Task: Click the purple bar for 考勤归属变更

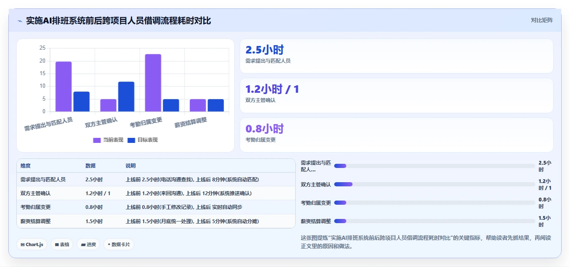Action: coord(153,83)
